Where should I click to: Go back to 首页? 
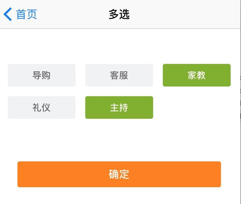point(21,15)
